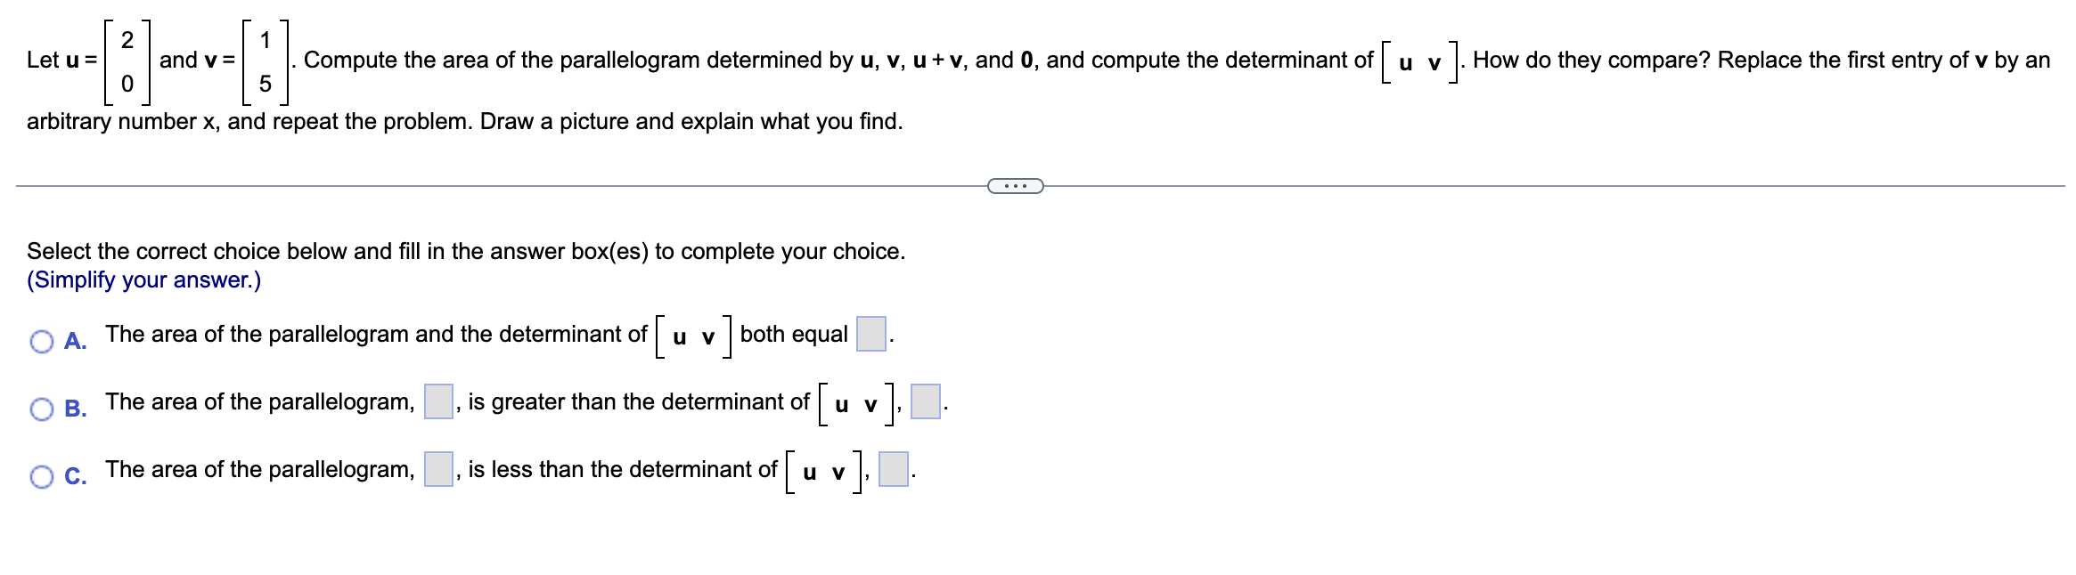Screen dimensions: 2076x575
Task: Click first answer box in choice C
Action: pos(438,469)
